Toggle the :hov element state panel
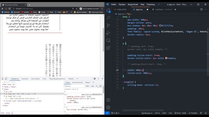 87,86
